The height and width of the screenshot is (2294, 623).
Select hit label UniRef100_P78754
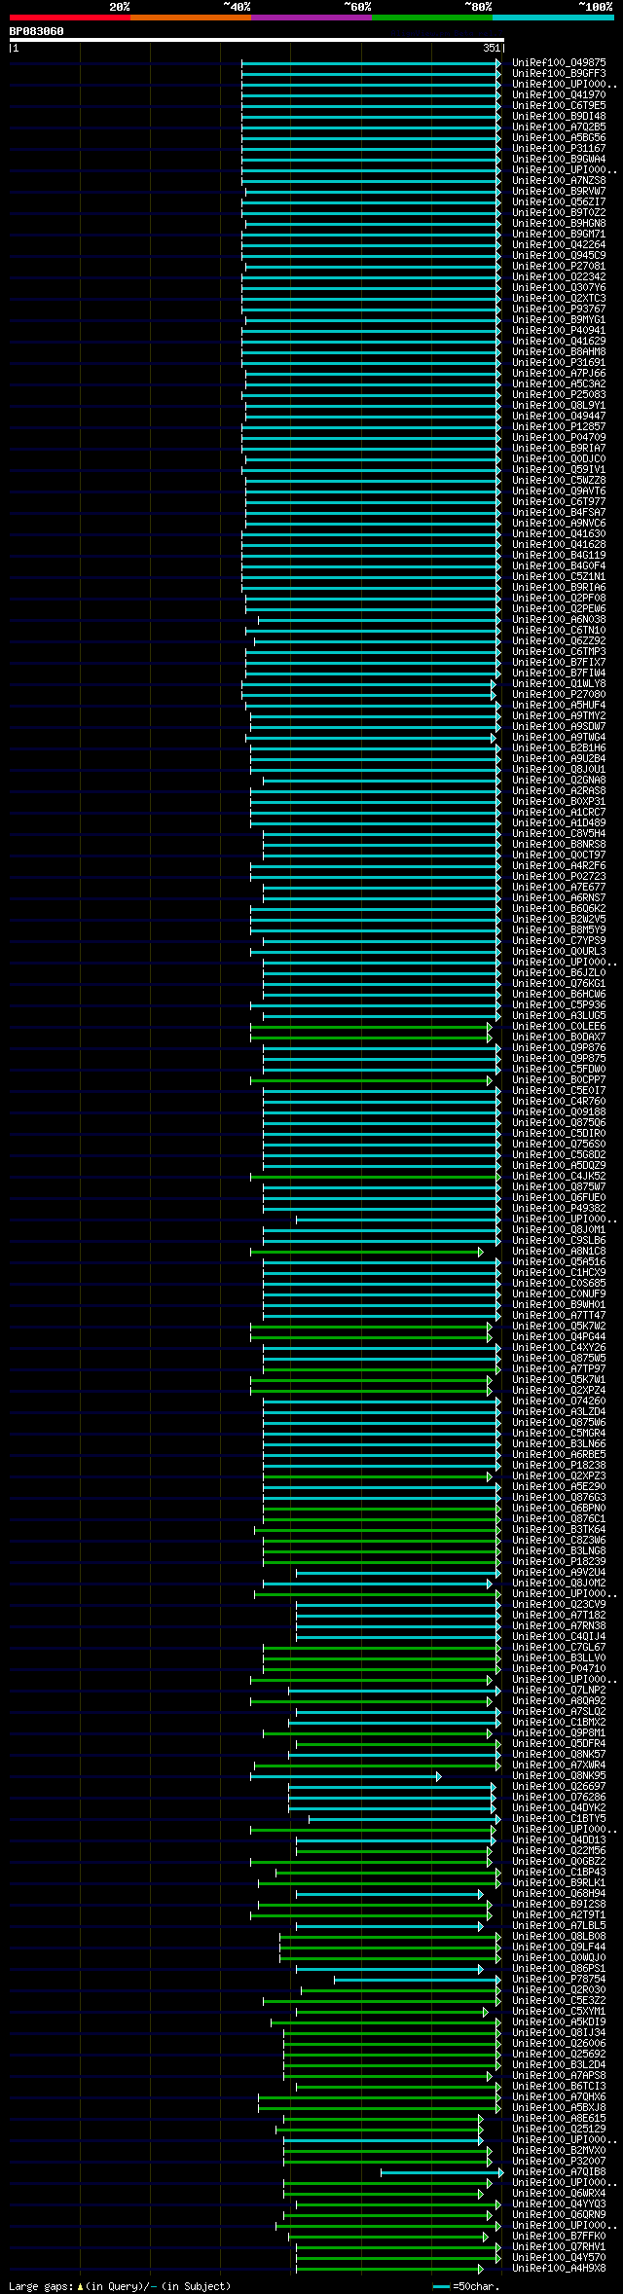tap(559, 1979)
